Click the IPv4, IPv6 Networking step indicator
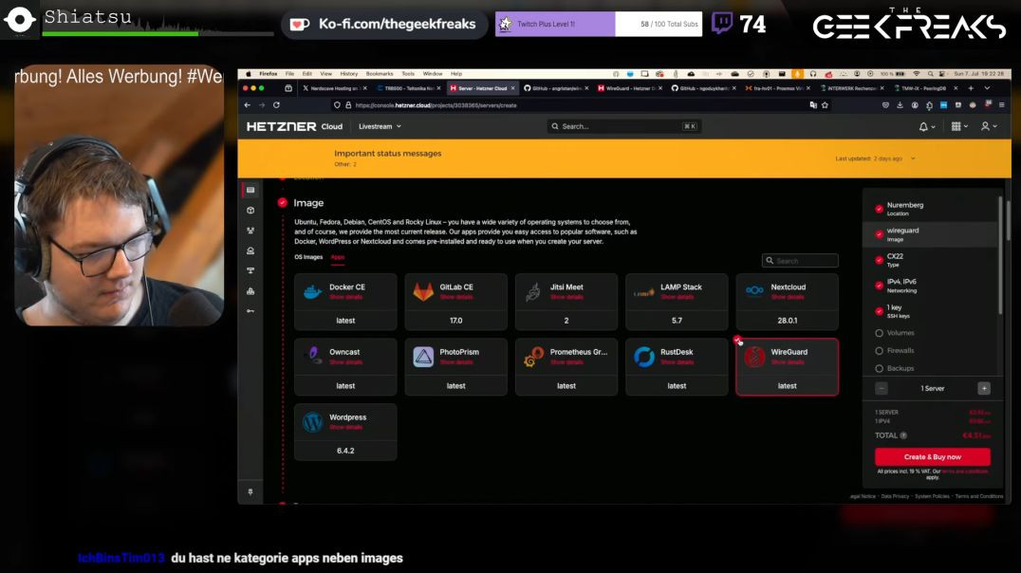Image resolution: width=1021 pixels, height=573 pixels. click(879, 286)
